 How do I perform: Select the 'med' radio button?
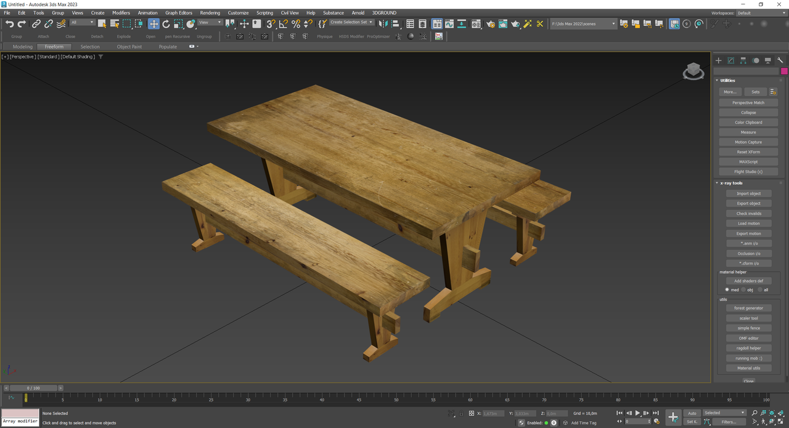pos(727,289)
